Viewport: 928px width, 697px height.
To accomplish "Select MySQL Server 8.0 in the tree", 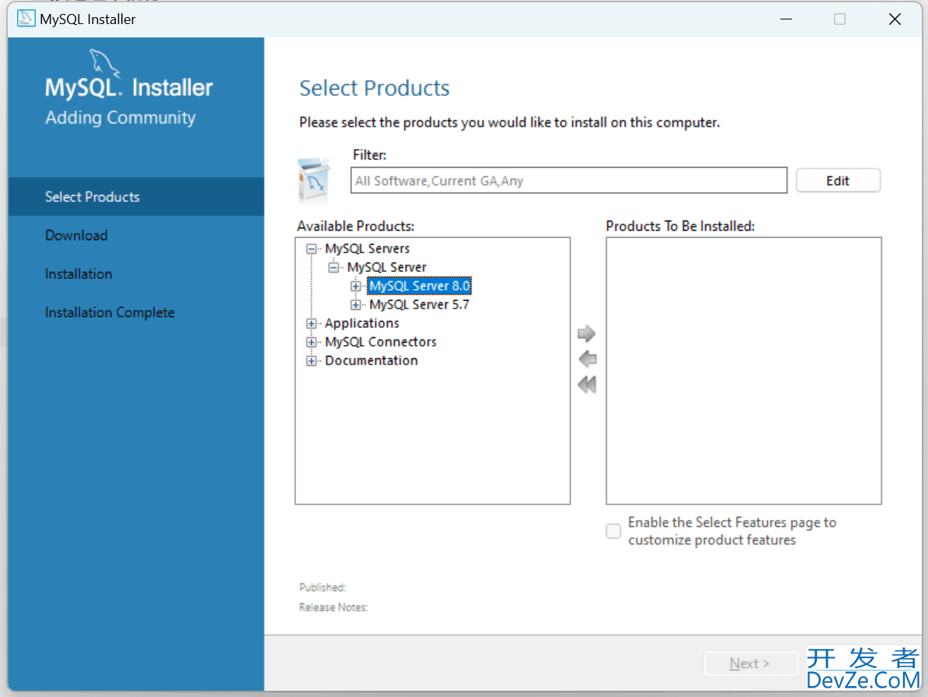I will [x=420, y=287].
